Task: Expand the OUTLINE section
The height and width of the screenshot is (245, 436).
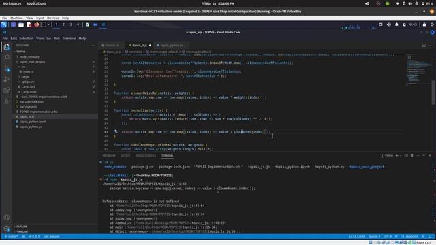Action: 22,227
